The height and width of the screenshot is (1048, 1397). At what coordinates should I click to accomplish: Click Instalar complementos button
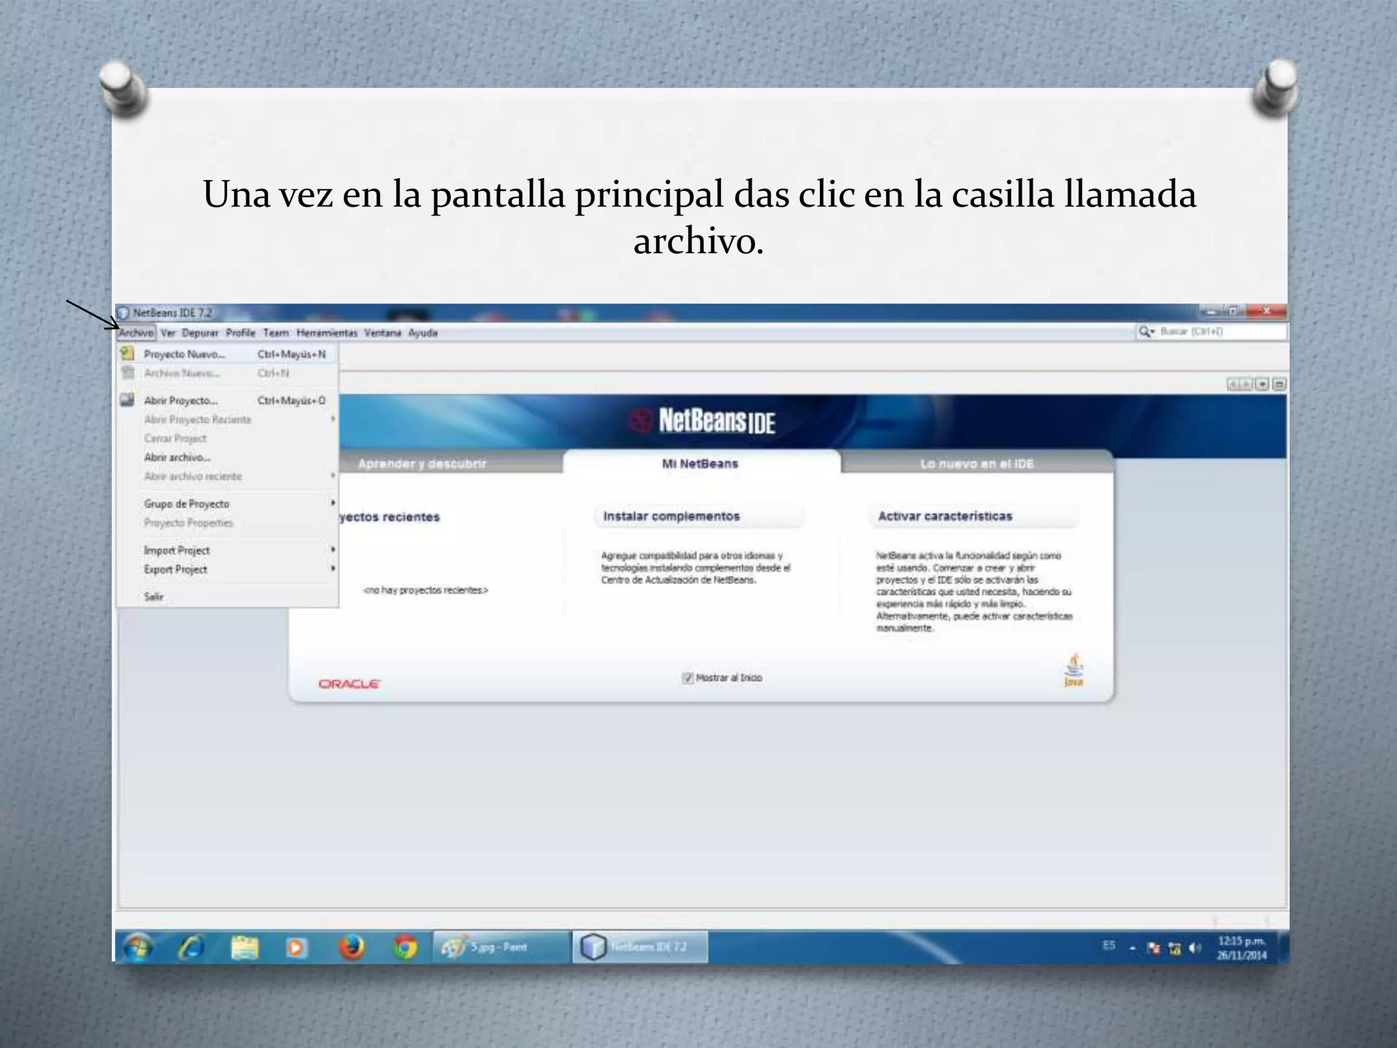click(x=699, y=516)
